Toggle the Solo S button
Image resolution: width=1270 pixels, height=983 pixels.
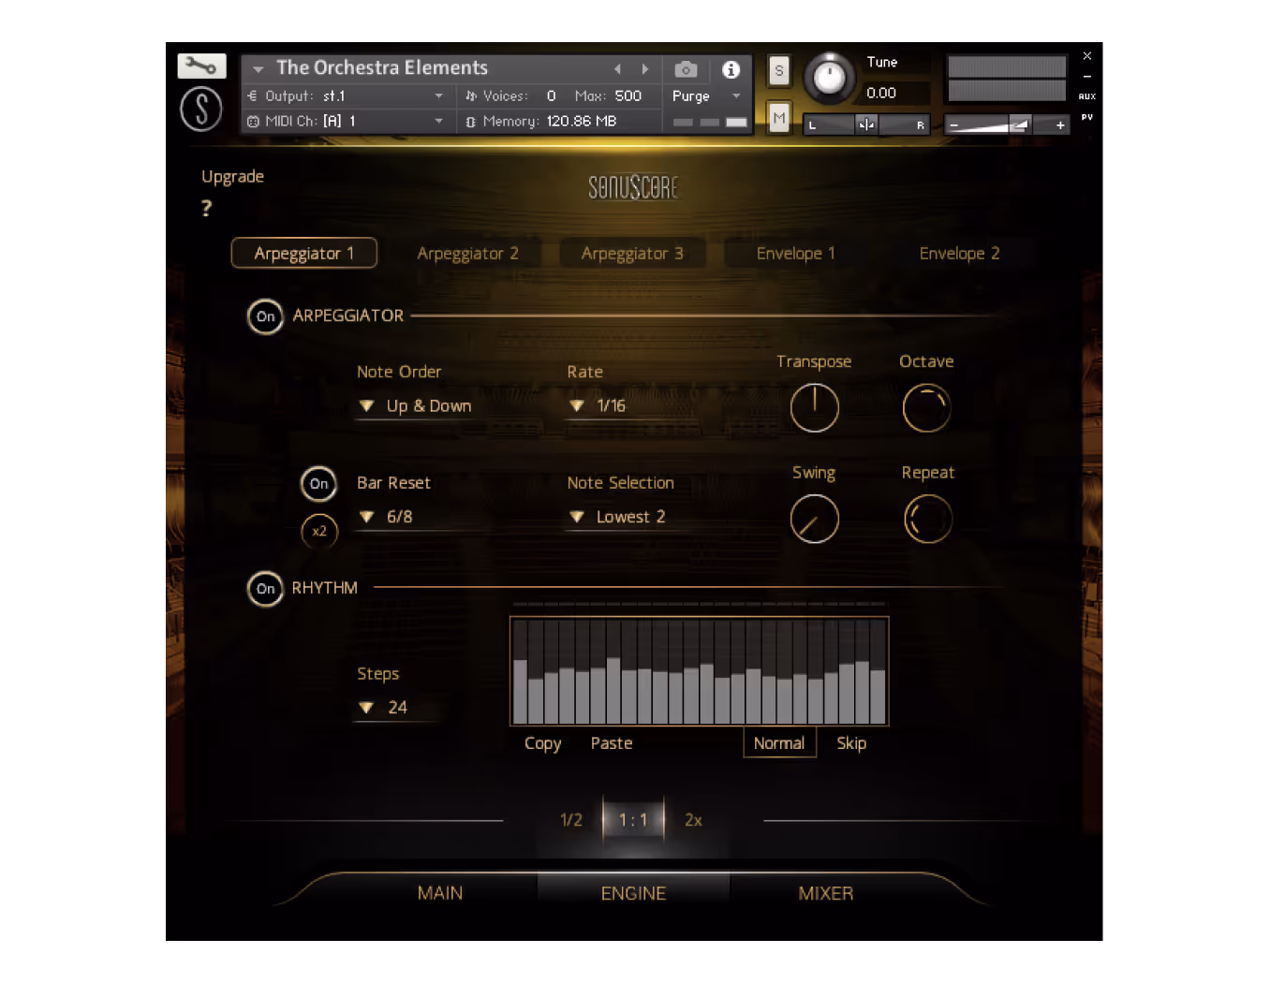click(x=778, y=70)
